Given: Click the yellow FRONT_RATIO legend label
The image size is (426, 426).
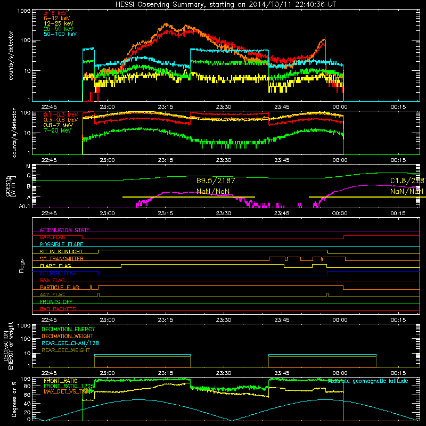Looking at the screenshot, I should click(x=61, y=381).
